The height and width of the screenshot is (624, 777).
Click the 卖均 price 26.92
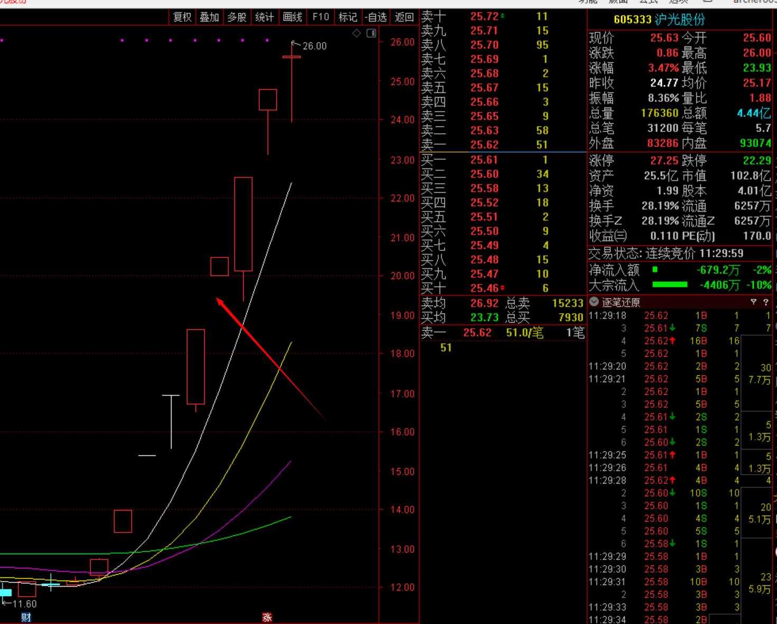click(x=484, y=303)
